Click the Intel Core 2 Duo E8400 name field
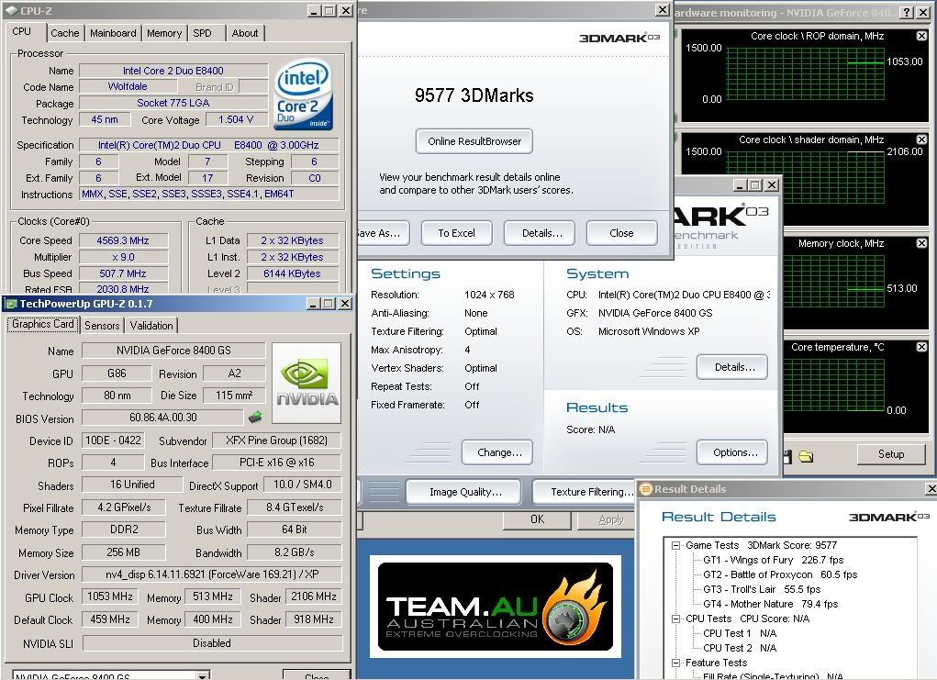The width and height of the screenshot is (937, 680). coord(173,71)
